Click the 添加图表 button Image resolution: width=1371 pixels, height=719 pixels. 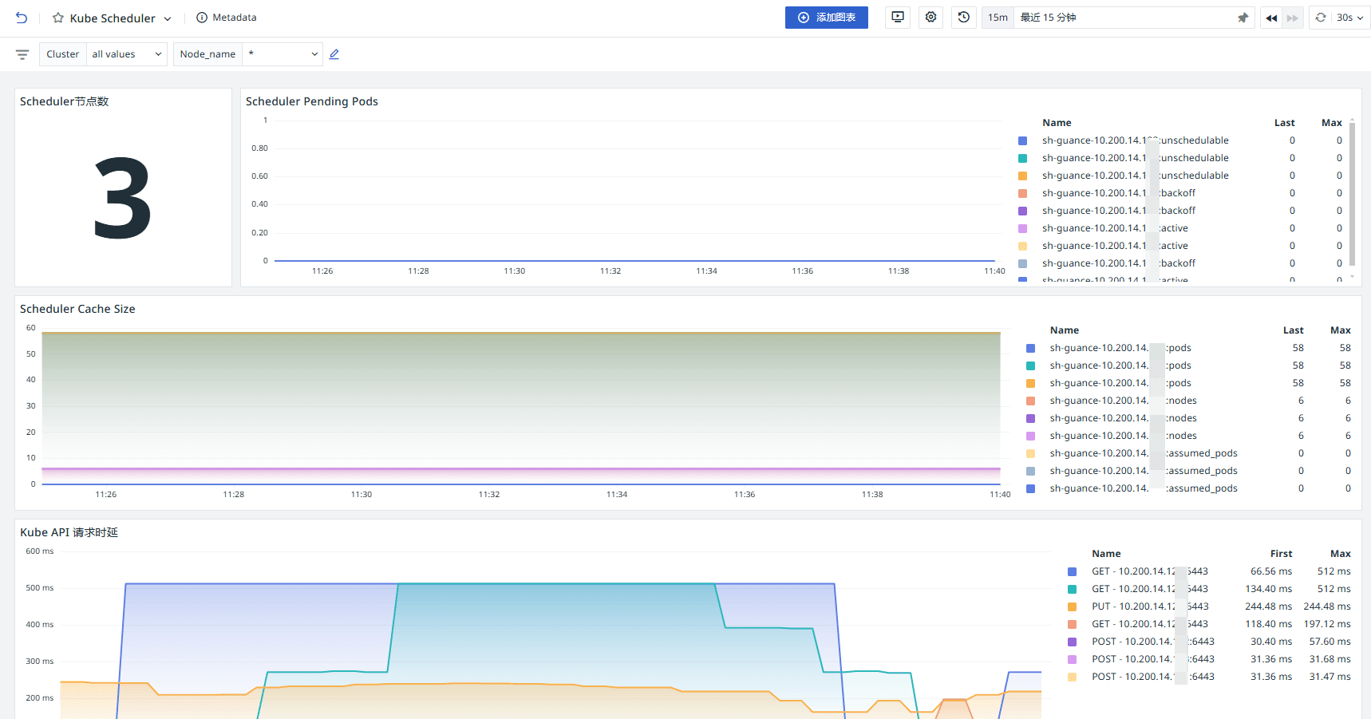coord(826,18)
